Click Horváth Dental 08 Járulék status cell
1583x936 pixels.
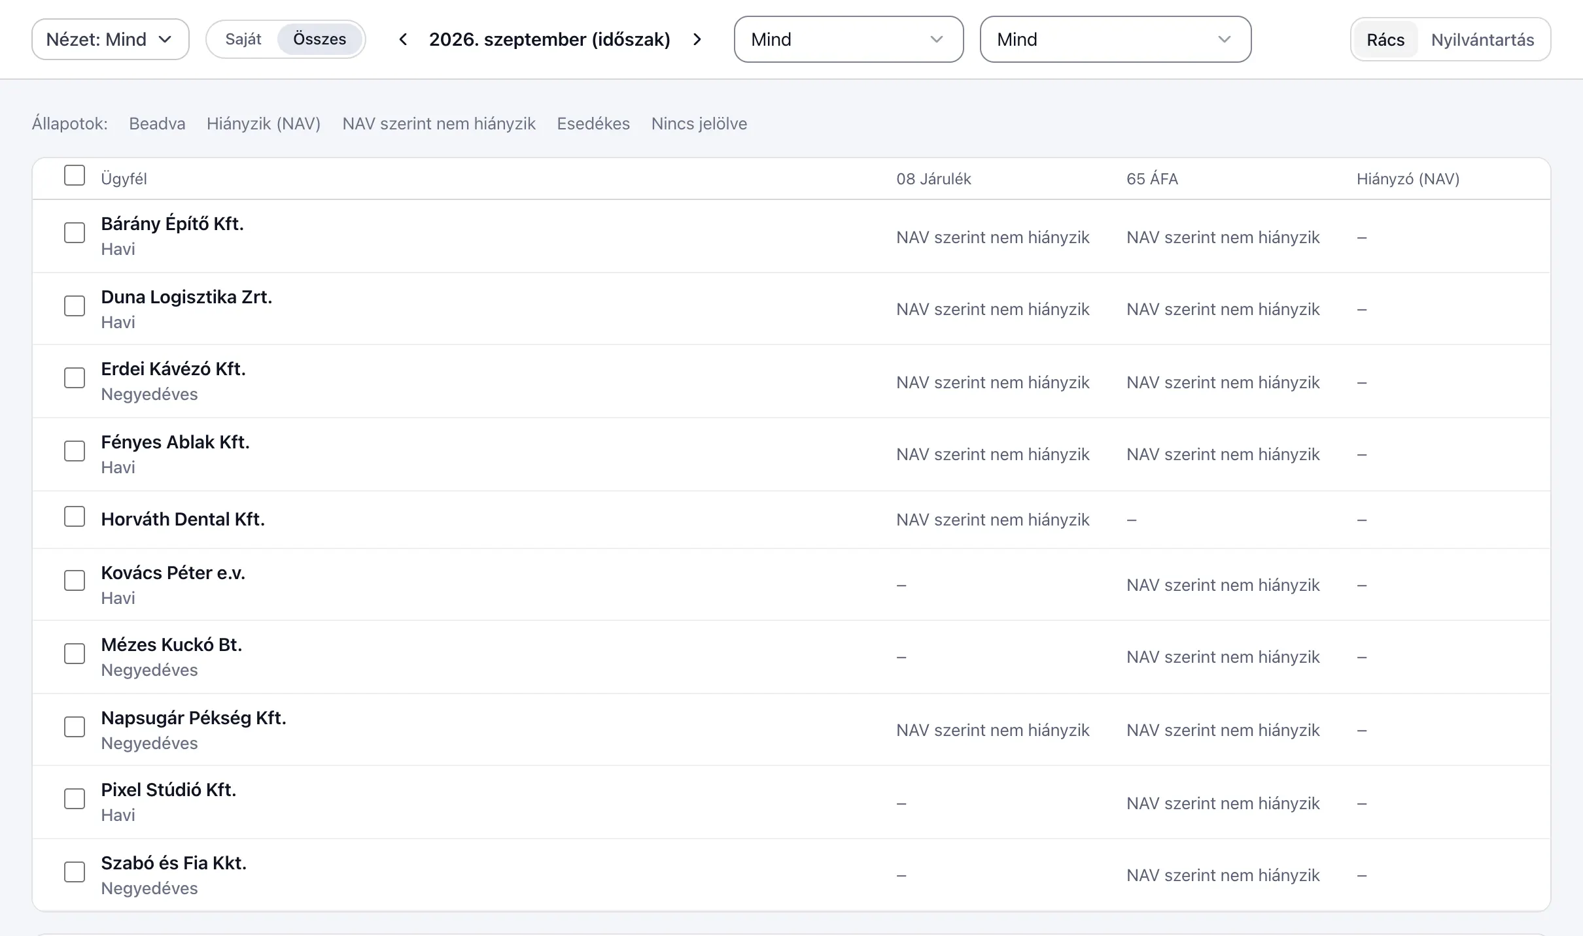click(992, 520)
